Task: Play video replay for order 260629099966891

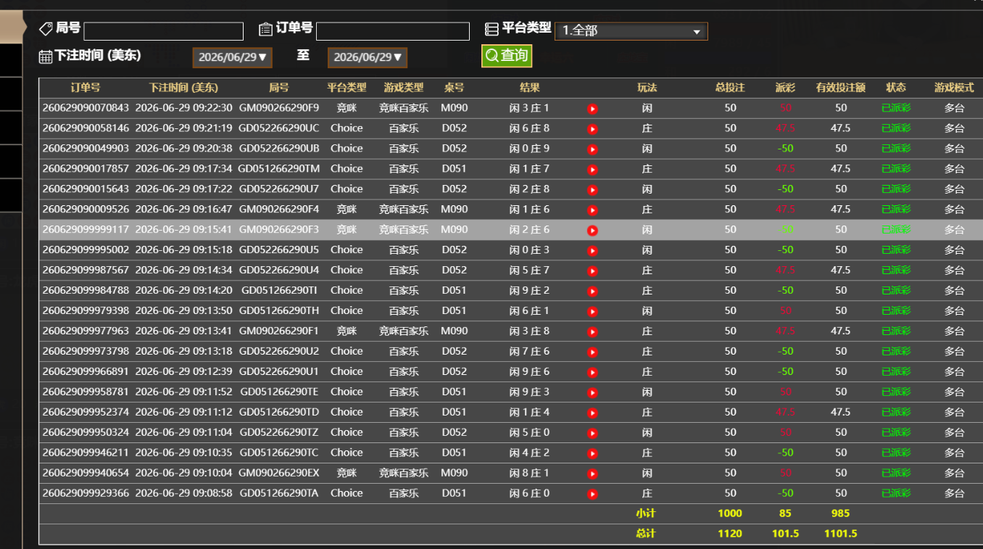Action: 592,373
